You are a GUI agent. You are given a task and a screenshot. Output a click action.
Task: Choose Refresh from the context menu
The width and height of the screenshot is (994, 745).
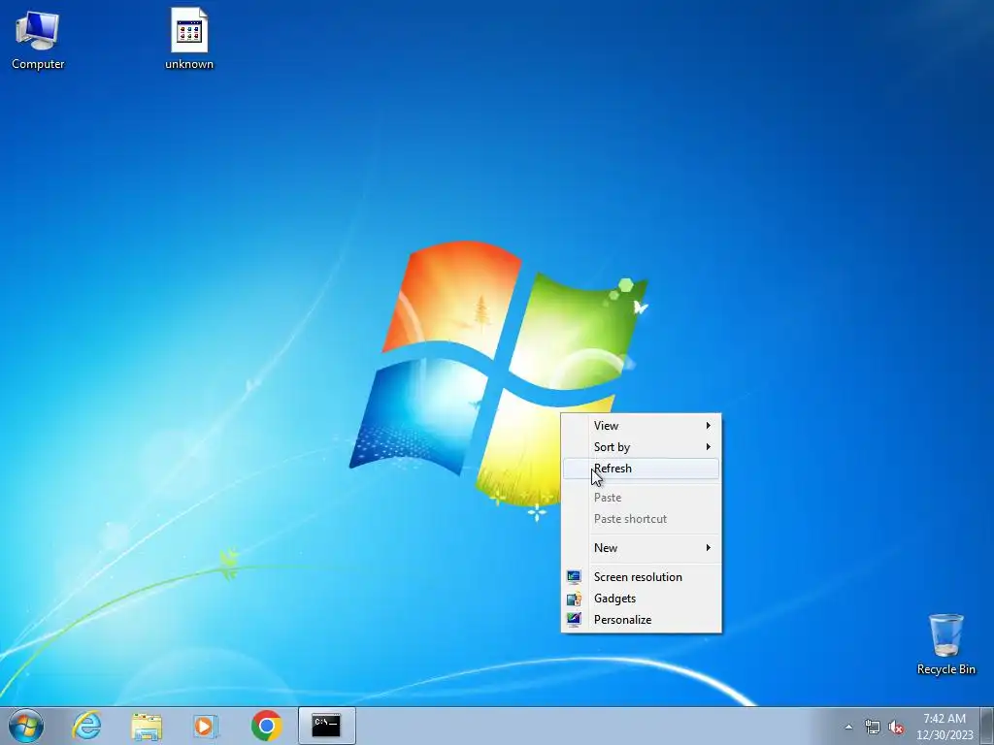click(x=641, y=469)
